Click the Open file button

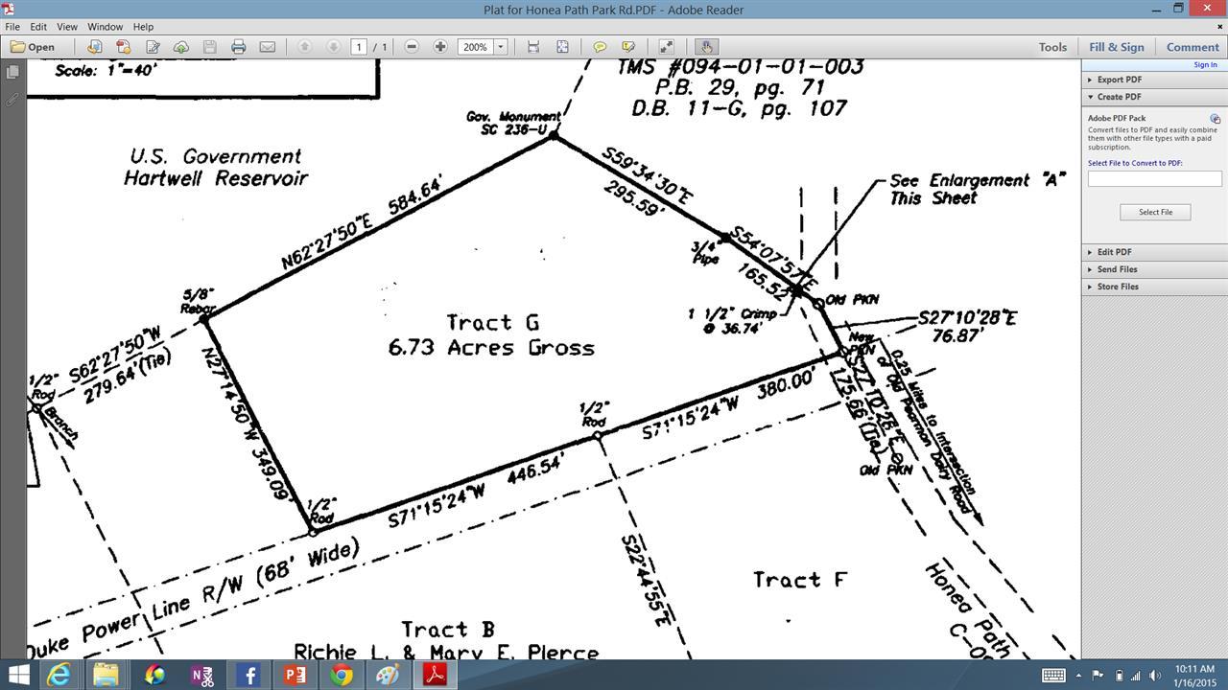[33, 46]
